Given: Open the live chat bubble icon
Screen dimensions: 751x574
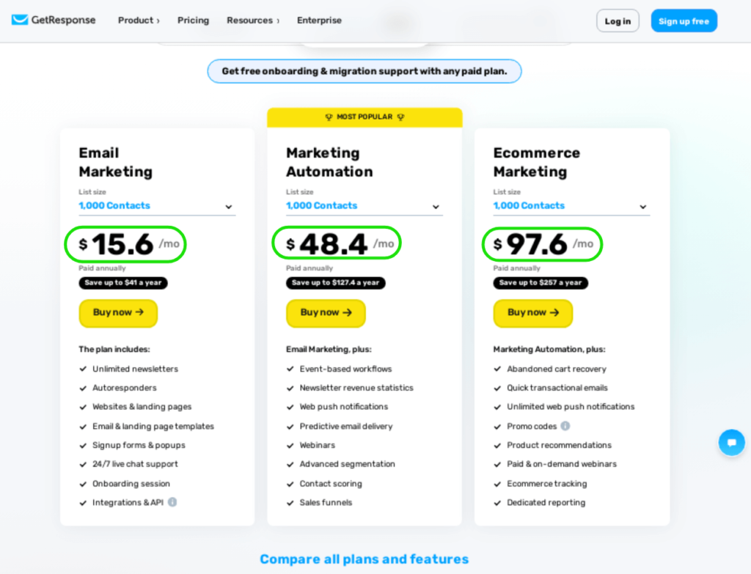Looking at the screenshot, I should click(x=731, y=442).
